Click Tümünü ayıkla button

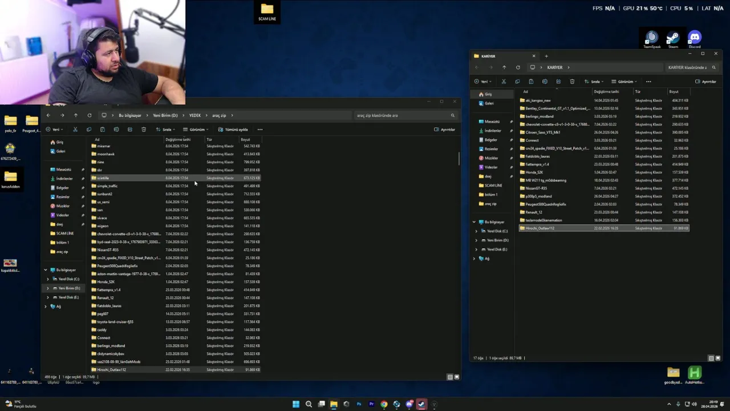tap(233, 130)
